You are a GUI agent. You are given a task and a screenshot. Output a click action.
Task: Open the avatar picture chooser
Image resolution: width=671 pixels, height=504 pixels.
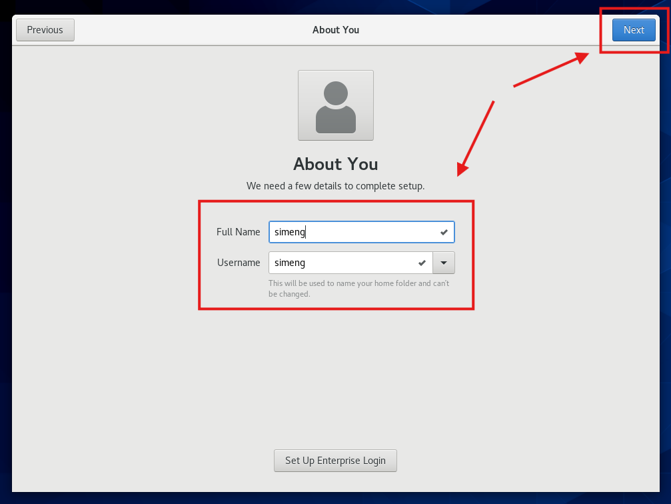click(x=335, y=105)
